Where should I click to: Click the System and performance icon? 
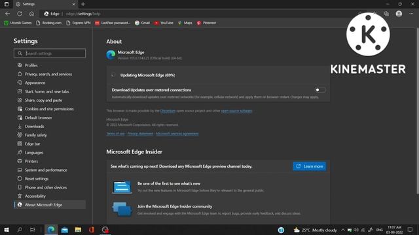tap(20, 170)
